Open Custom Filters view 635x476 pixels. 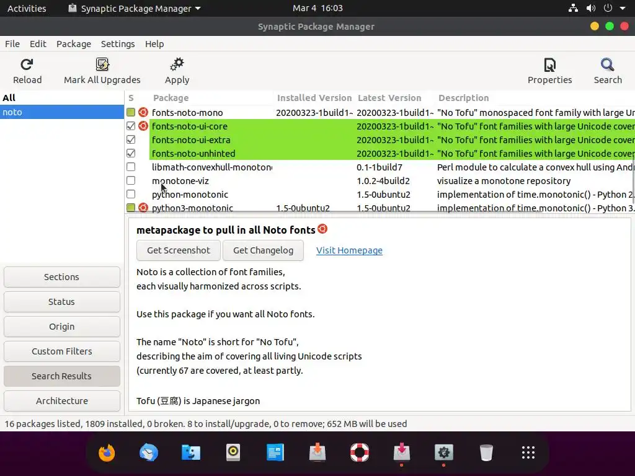click(x=62, y=351)
